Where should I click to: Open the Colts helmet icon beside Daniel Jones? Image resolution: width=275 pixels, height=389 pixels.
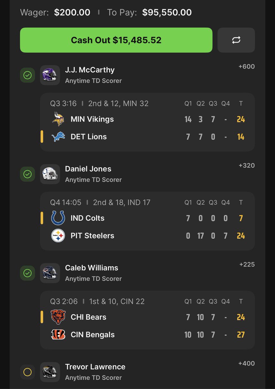(x=50, y=174)
